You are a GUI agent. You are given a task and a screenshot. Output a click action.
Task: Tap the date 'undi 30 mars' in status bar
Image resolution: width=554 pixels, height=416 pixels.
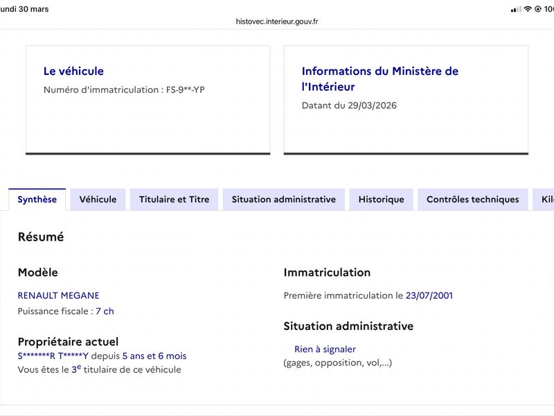tap(24, 9)
